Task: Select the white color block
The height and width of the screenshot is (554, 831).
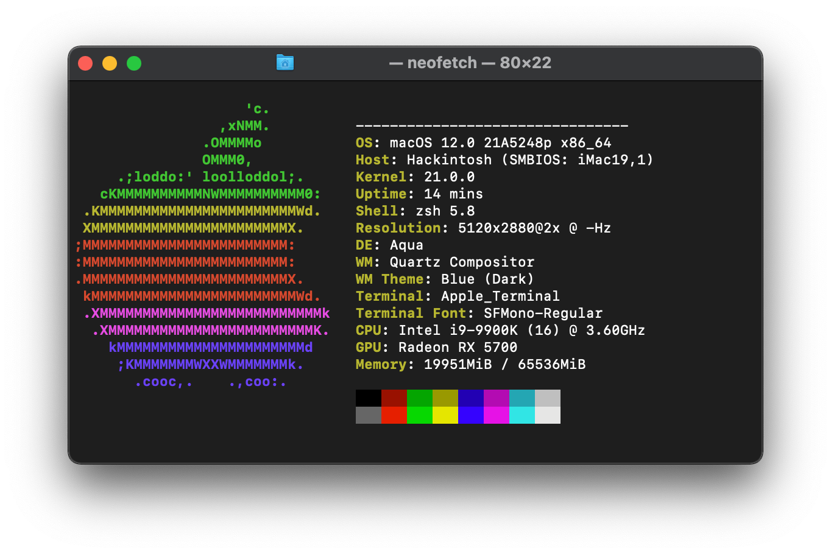Action: (x=548, y=415)
